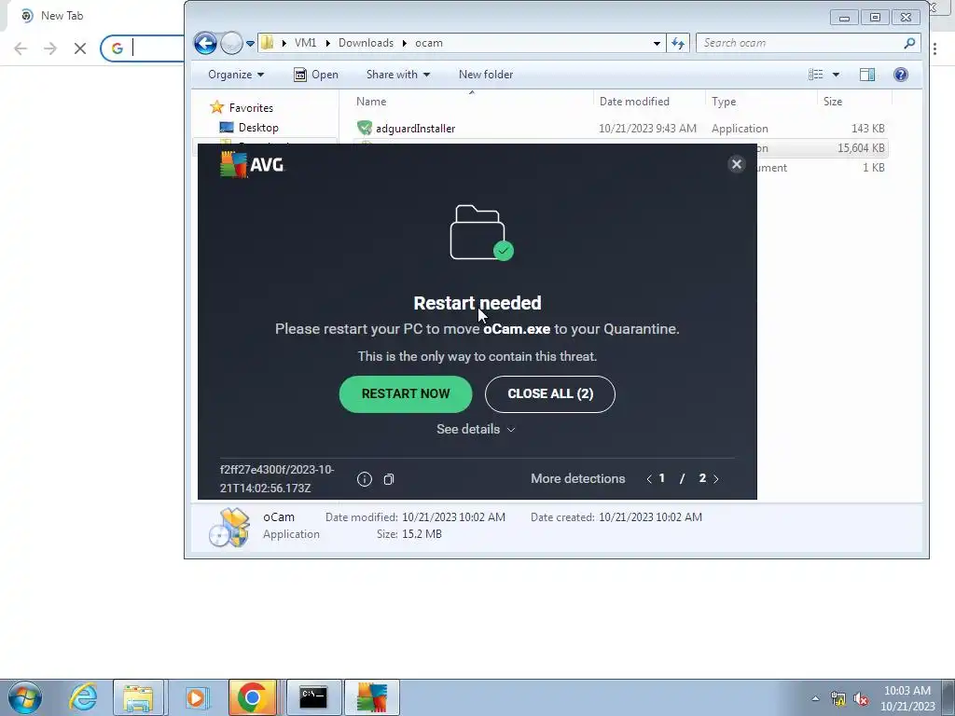This screenshot has width=955, height=716.
Task: Click Chrome back arrow
Action: click(21, 48)
